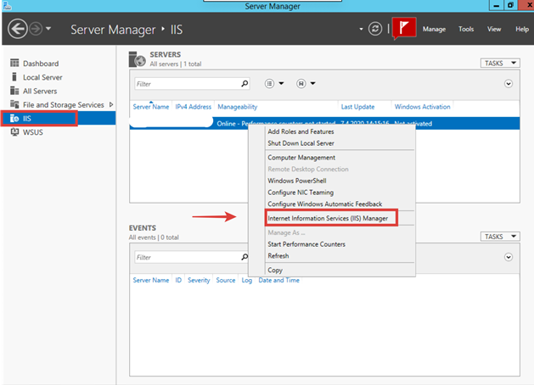Sort events by ID column
The height and width of the screenshot is (385, 534).
coord(178,280)
